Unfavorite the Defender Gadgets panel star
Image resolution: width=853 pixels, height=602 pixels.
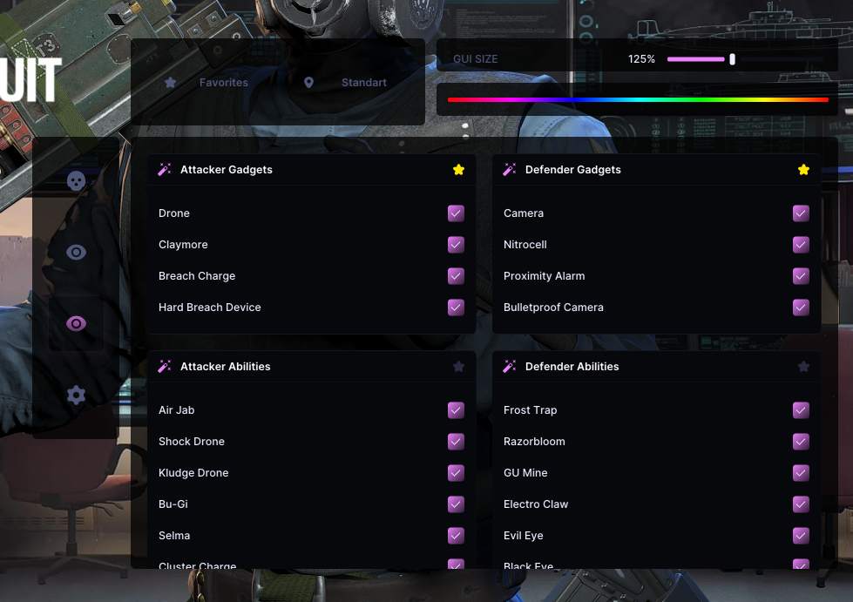click(803, 170)
